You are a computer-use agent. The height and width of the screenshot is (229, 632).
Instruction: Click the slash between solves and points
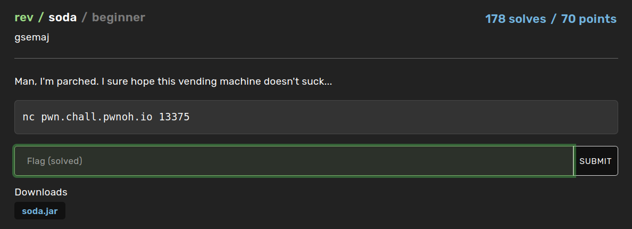[x=553, y=19]
